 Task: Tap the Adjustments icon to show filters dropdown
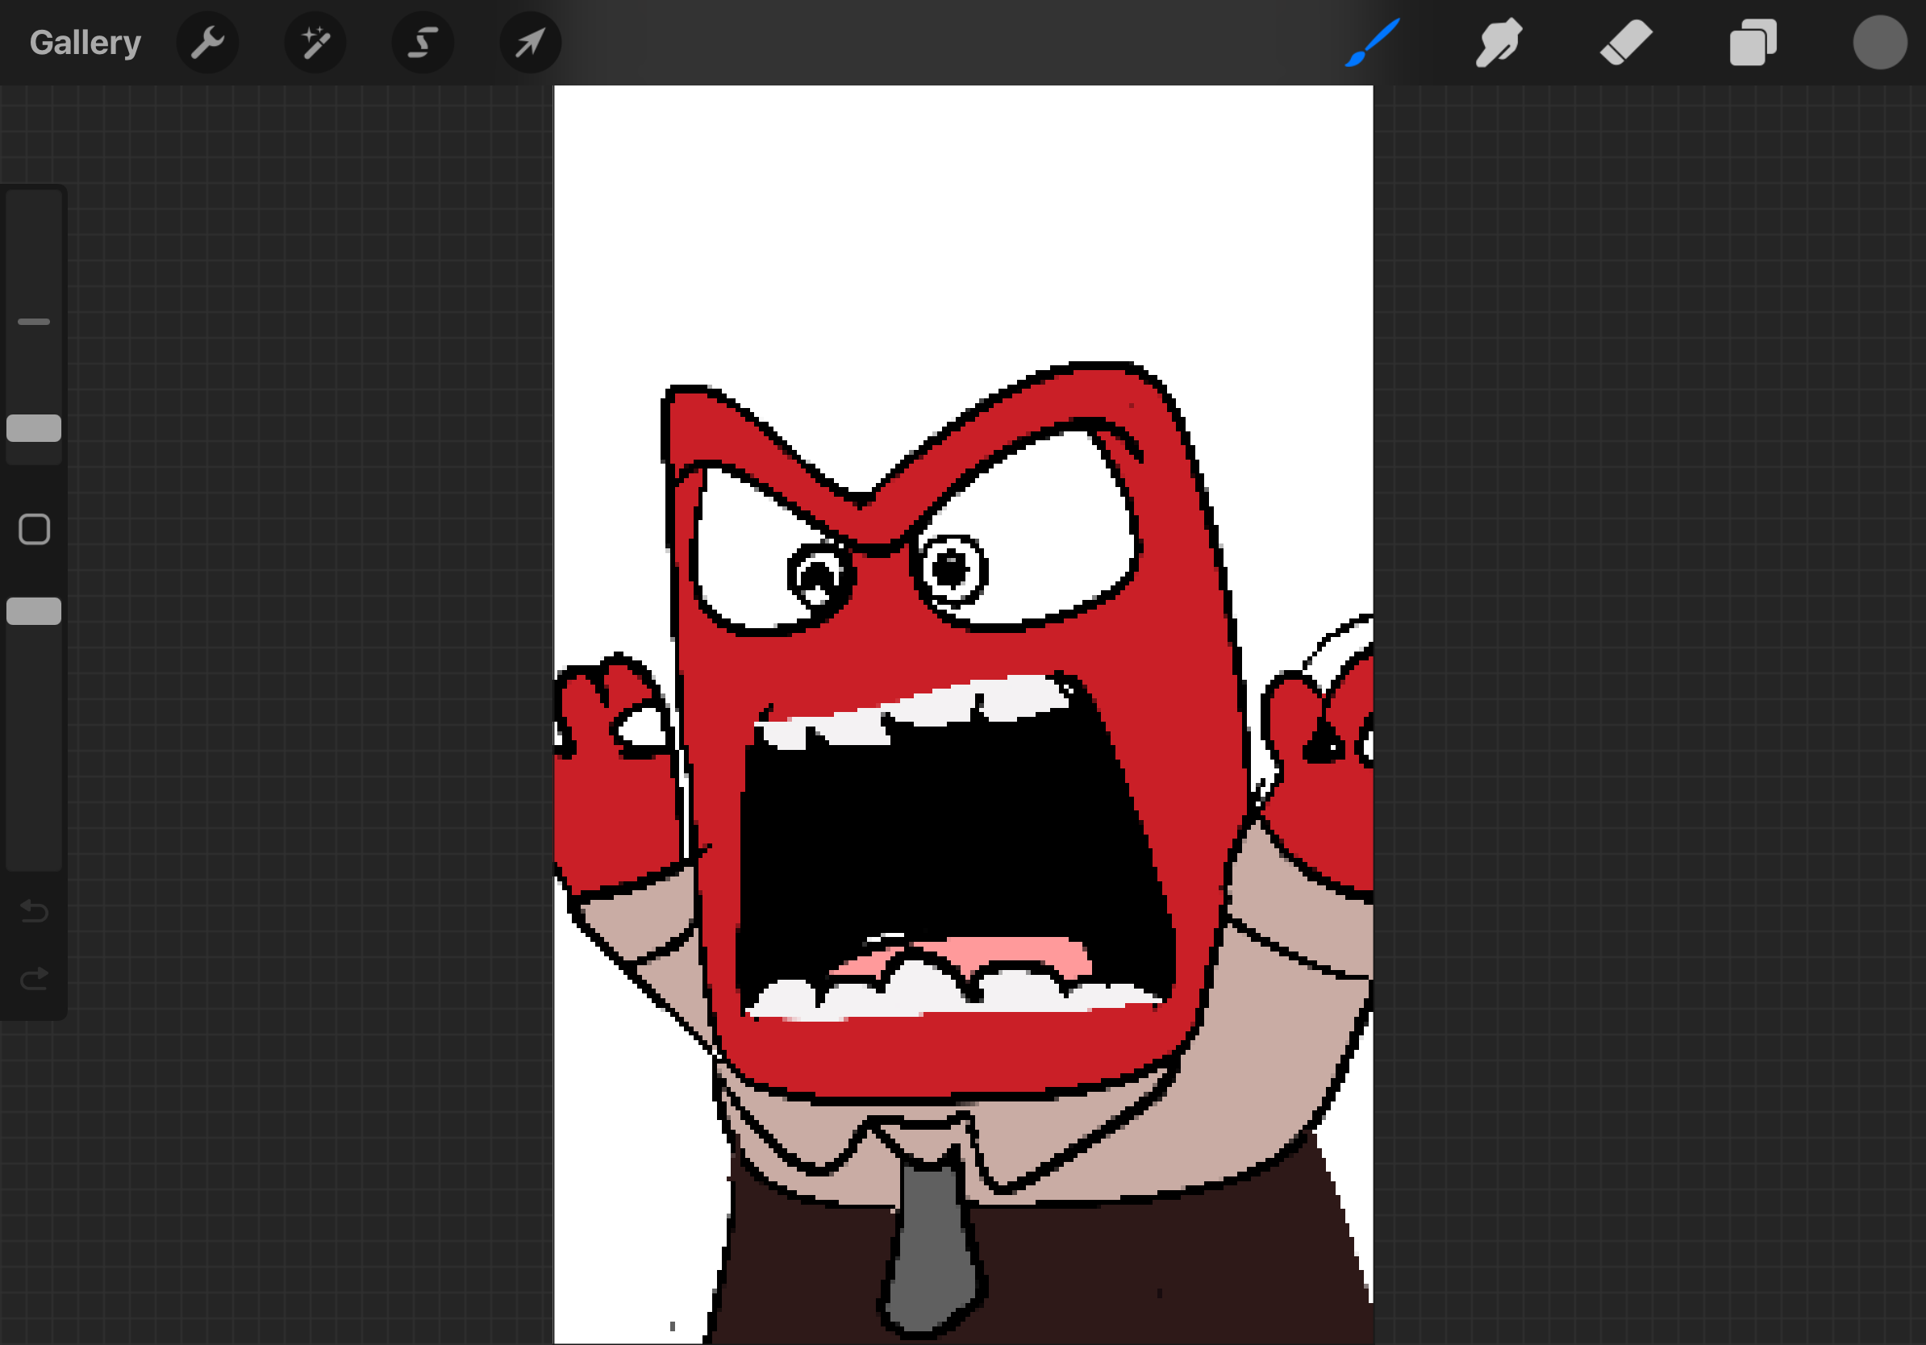[x=315, y=41]
